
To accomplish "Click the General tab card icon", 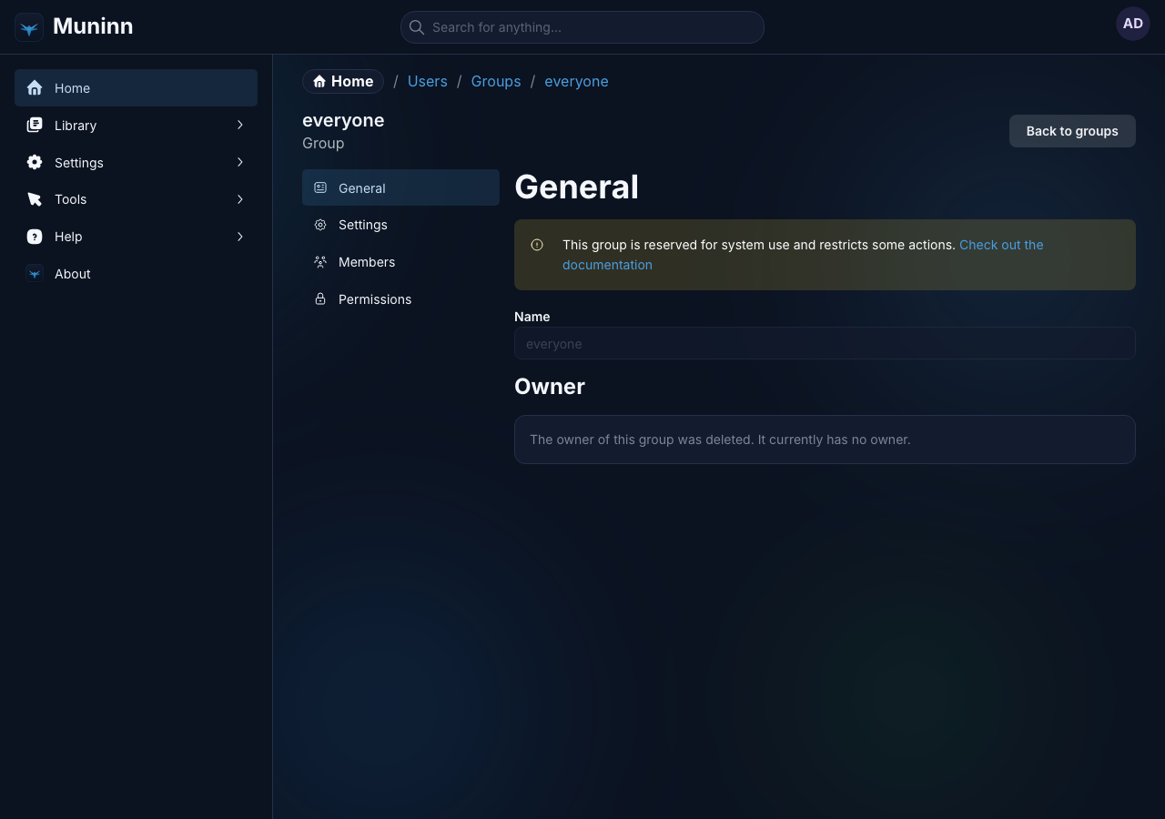I will pos(320,187).
